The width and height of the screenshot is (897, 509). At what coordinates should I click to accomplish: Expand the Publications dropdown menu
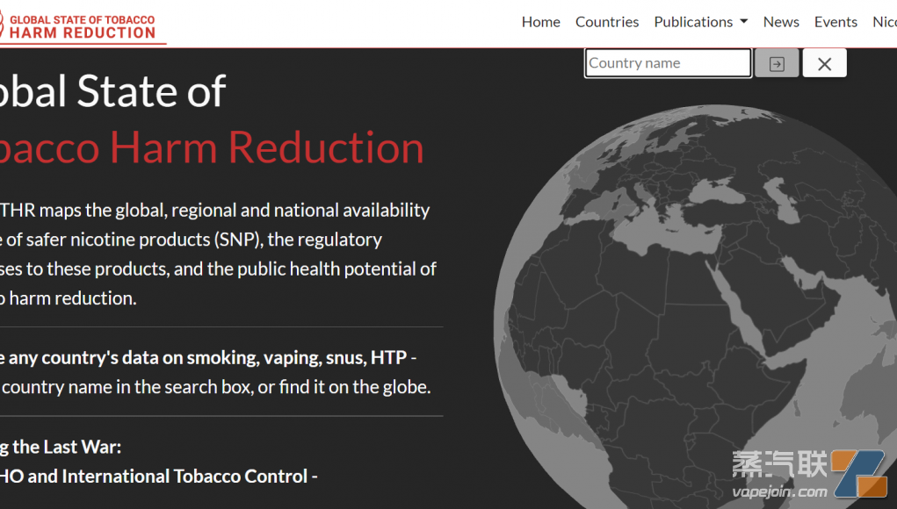pyautogui.click(x=700, y=22)
